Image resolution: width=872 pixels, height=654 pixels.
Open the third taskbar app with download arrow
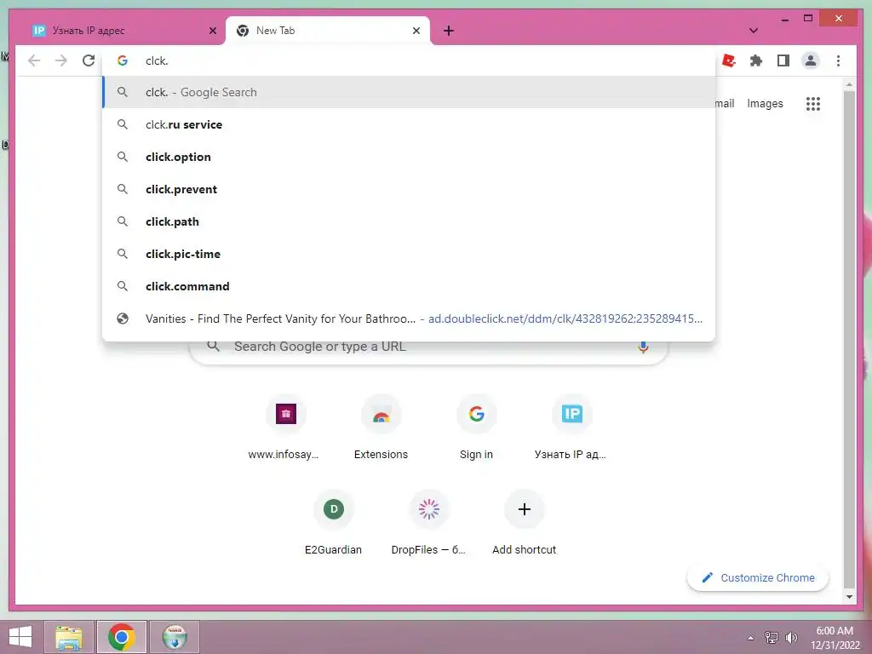click(x=175, y=637)
